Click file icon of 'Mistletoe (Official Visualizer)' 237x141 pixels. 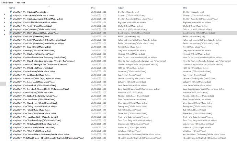11,92
